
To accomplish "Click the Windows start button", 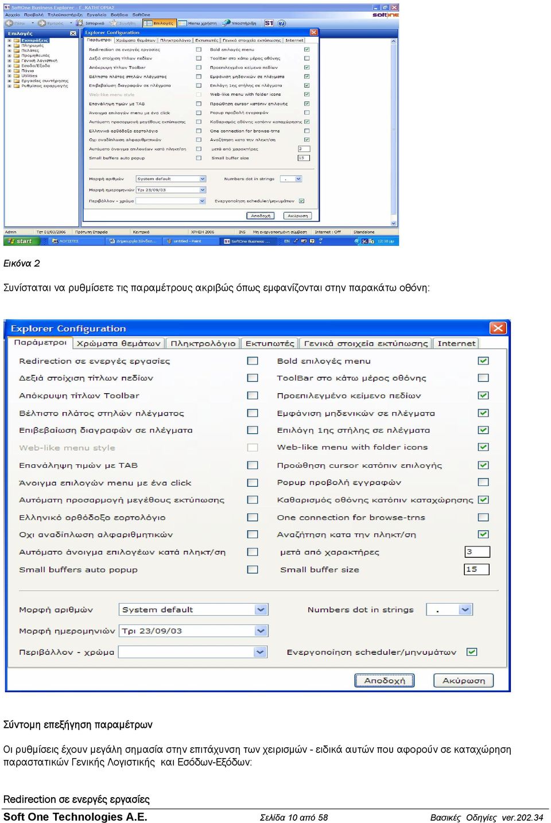I will point(21,241).
